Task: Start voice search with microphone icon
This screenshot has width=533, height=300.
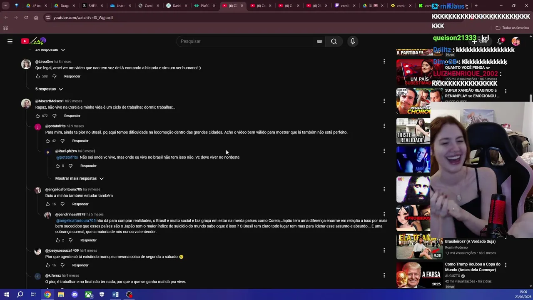Action: (353, 41)
